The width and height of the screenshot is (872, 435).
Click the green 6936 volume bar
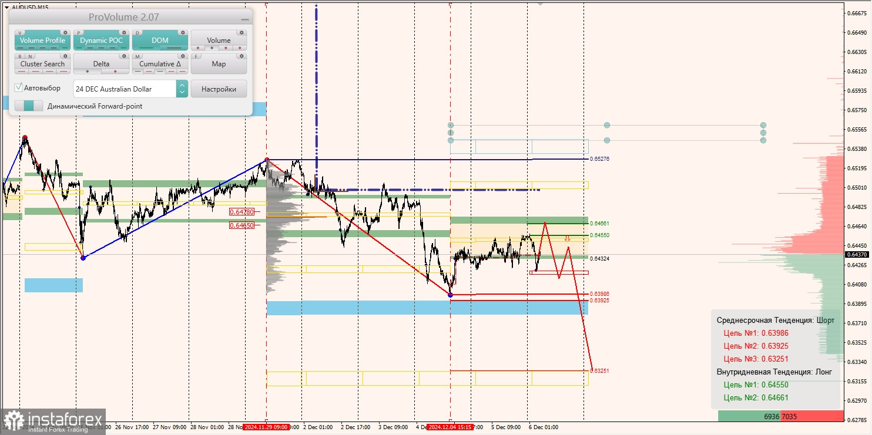point(749,416)
